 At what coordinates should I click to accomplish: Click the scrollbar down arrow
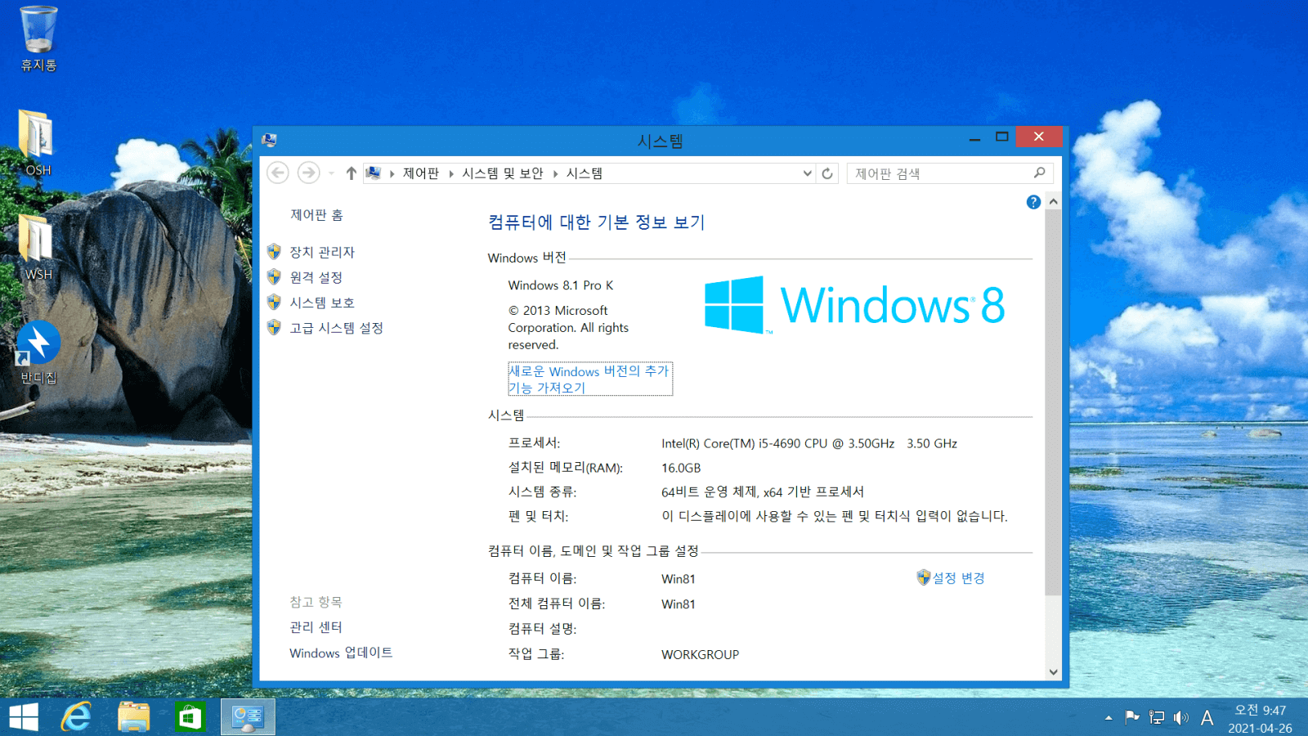(1053, 672)
